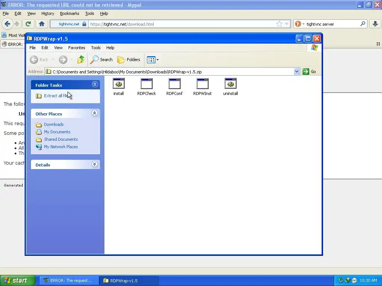Open Explorer Favorites menu
This screenshot has width=382, height=286.
click(x=77, y=48)
